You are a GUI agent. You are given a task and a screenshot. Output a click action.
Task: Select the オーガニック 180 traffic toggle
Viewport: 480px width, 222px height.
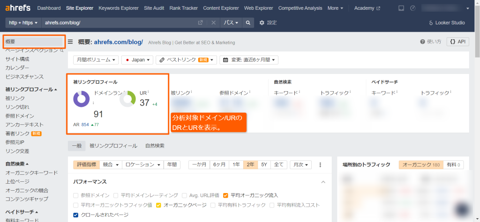click(421, 165)
